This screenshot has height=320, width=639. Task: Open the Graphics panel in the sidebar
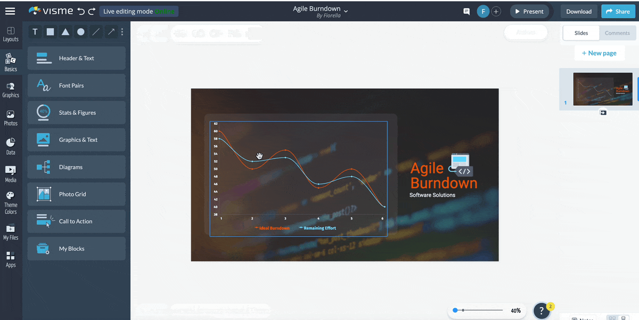pyautogui.click(x=11, y=88)
